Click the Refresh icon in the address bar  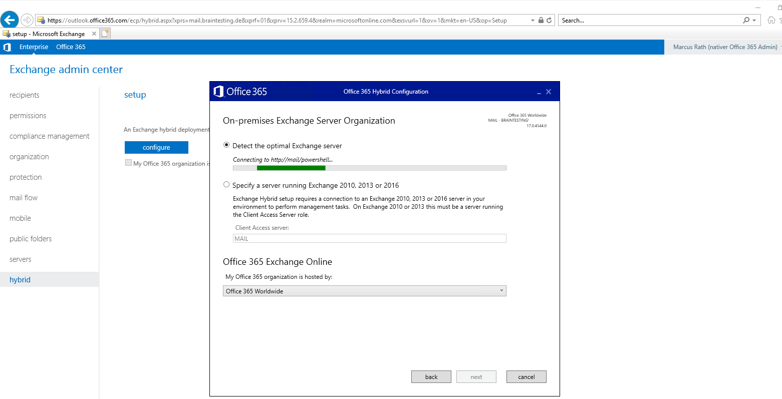549,20
